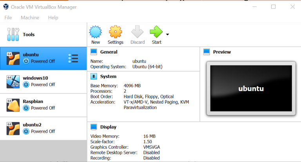Click the windows10 VM icon
Viewport: 301px width, 162px height.
13,81
